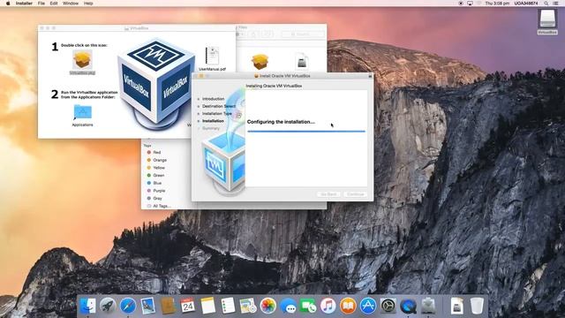This screenshot has width=565, height=318.
Task: Click the disabled Go Back button
Action: pyautogui.click(x=328, y=194)
